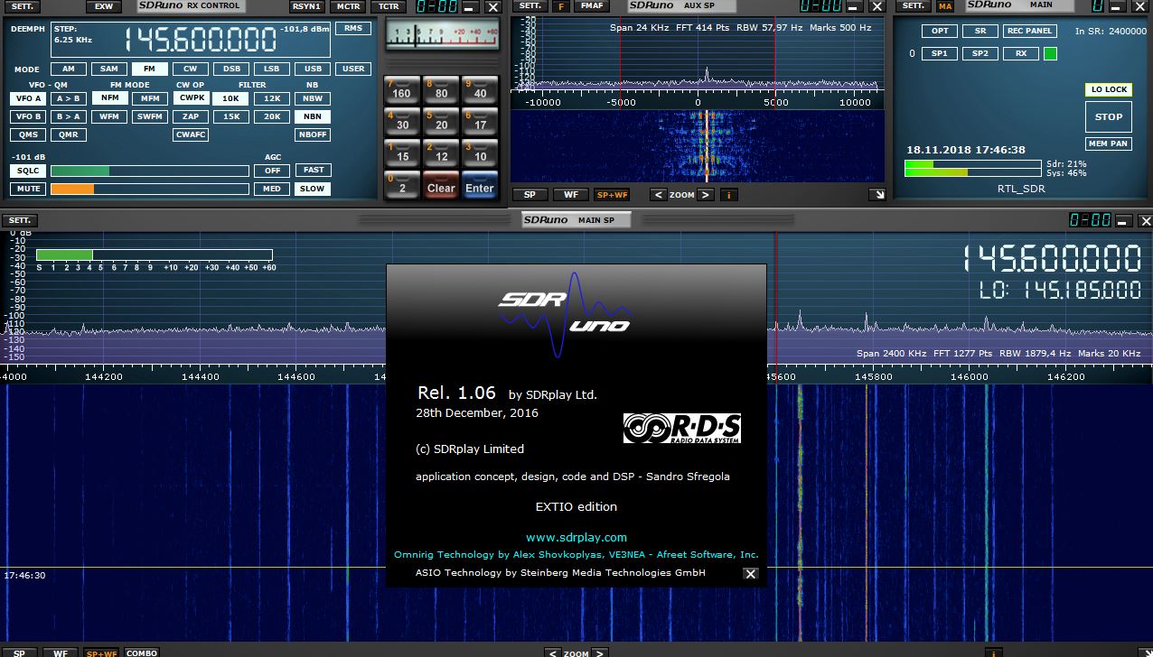This screenshot has width=1153, height=657.
Task: Click the S-meter analog gauge
Action: tap(442, 36)
